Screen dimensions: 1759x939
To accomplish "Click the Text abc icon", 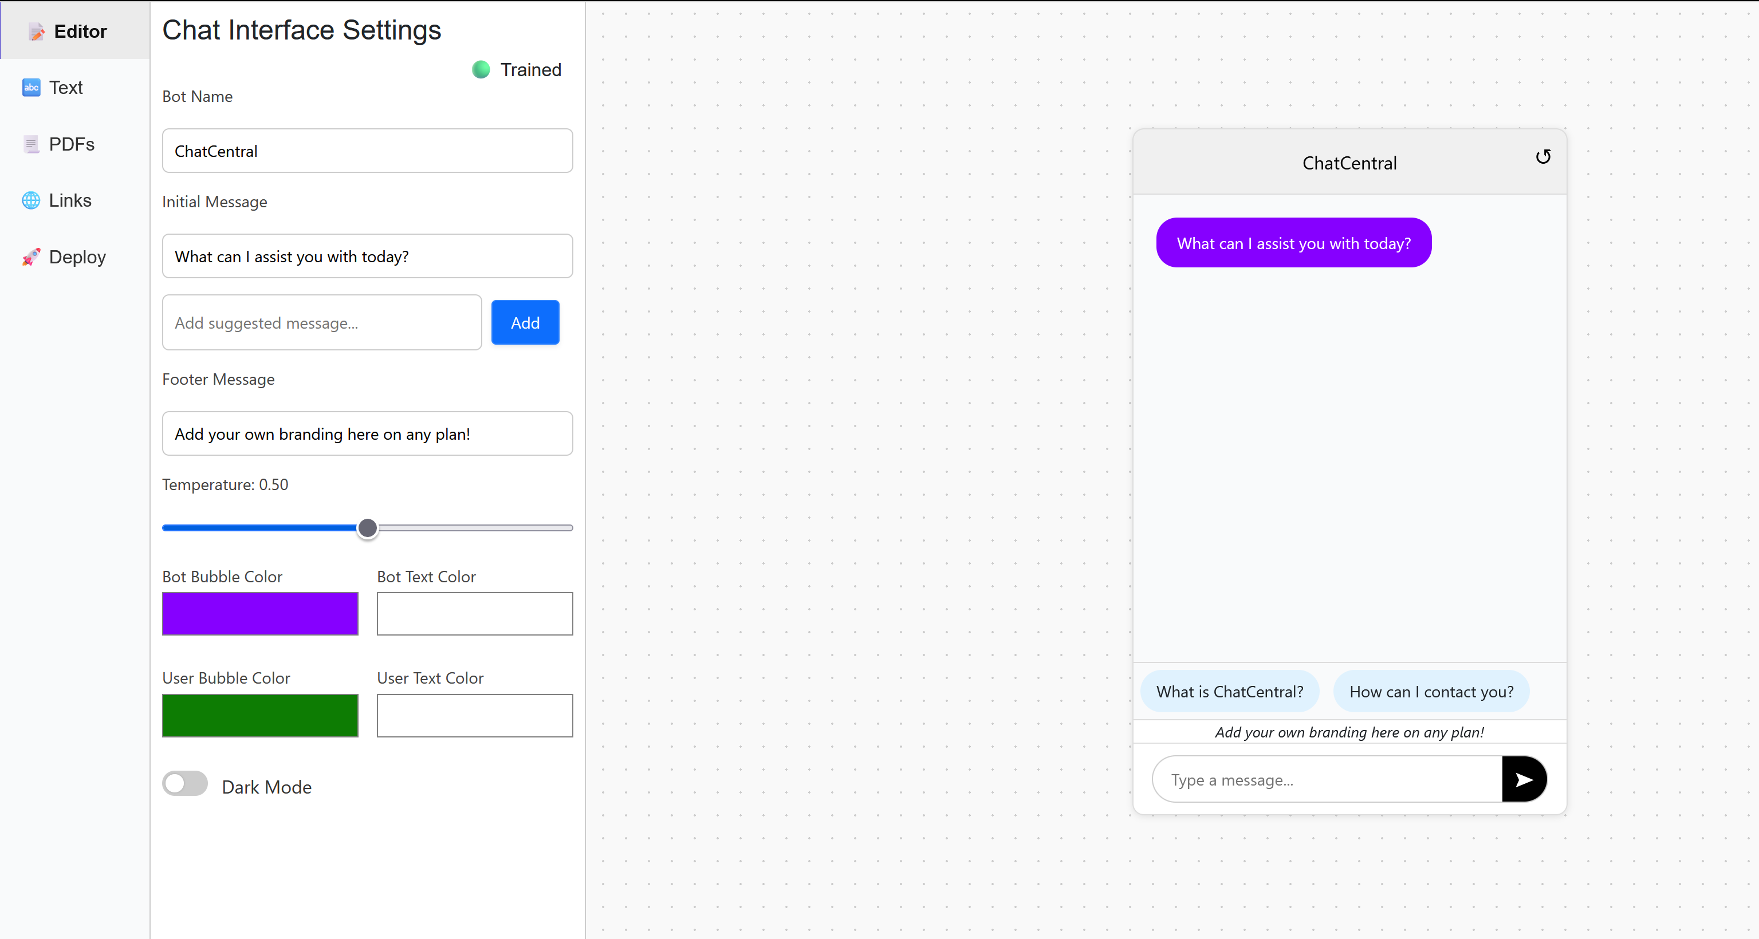I will coord(31,88).
